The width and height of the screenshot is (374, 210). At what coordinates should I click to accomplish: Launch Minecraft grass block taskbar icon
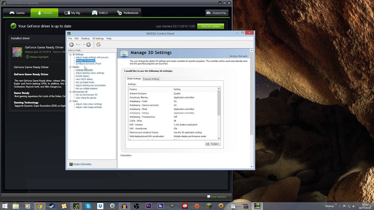(x=209, y=206)
